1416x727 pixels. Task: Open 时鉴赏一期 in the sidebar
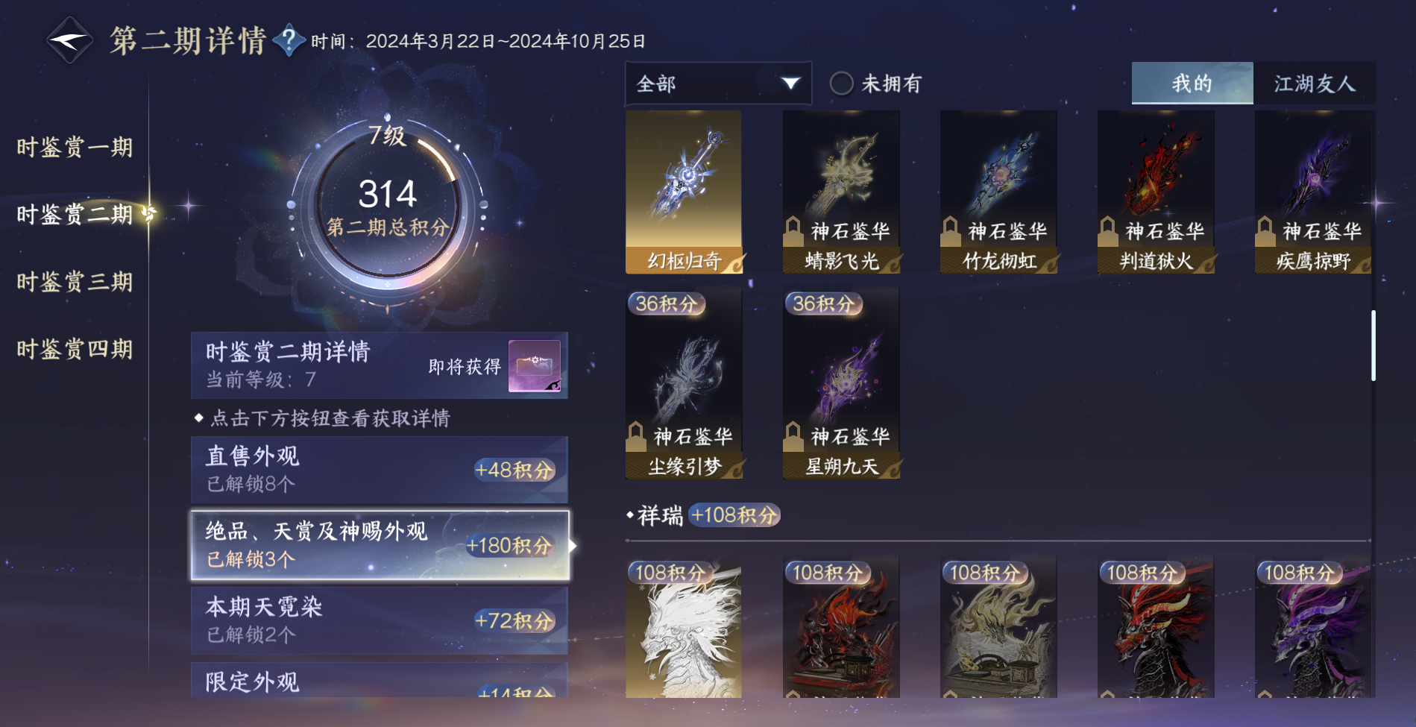[x=75, y=148]
